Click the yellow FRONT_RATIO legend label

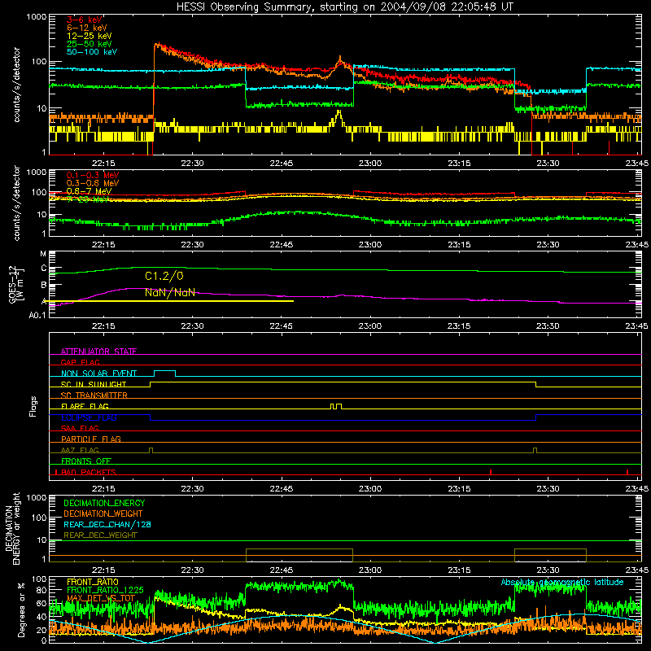(x=93, y=582)
